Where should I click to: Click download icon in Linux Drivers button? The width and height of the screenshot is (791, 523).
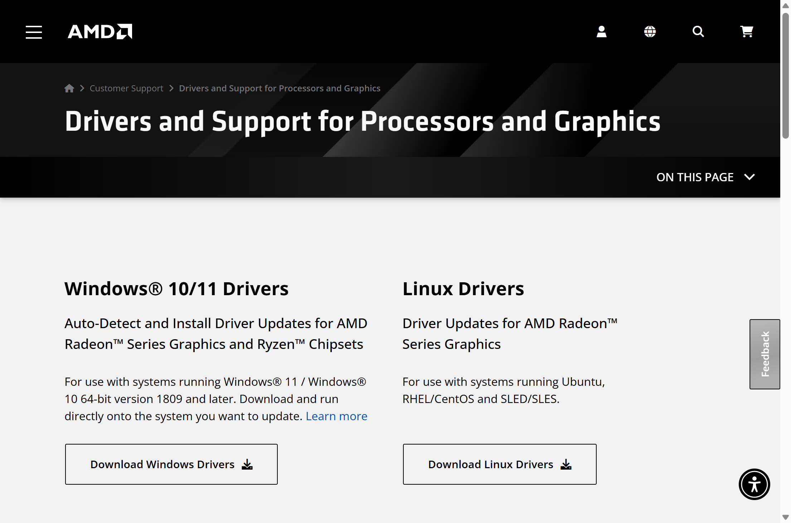566,465
